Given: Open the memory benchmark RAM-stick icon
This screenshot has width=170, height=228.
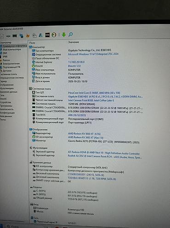Looking at the screenshot, I should point(15,36).
